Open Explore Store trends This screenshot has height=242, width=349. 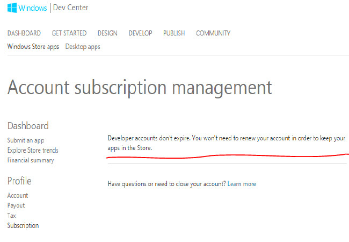33,151
